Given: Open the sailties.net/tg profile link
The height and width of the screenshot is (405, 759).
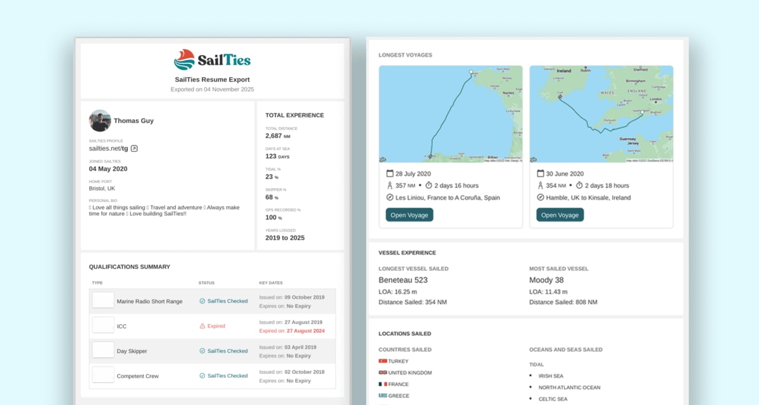Looking at the screenshot, I should click(x=109, y=149).
